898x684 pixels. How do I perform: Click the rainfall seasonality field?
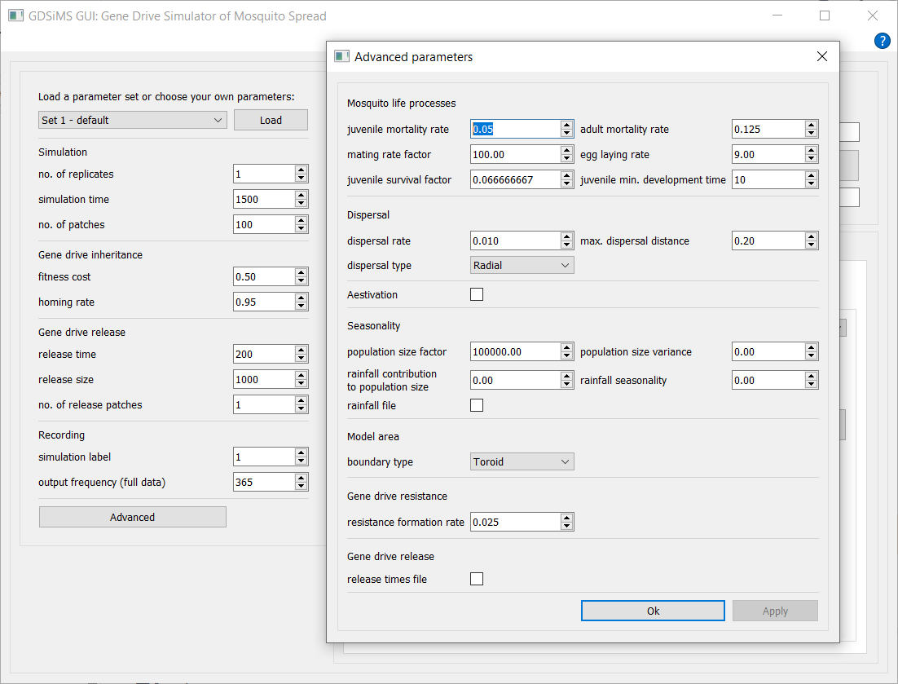[768, 381]
